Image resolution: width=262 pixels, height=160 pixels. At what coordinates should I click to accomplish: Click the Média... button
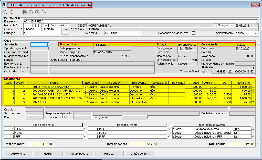pos(48,154)
